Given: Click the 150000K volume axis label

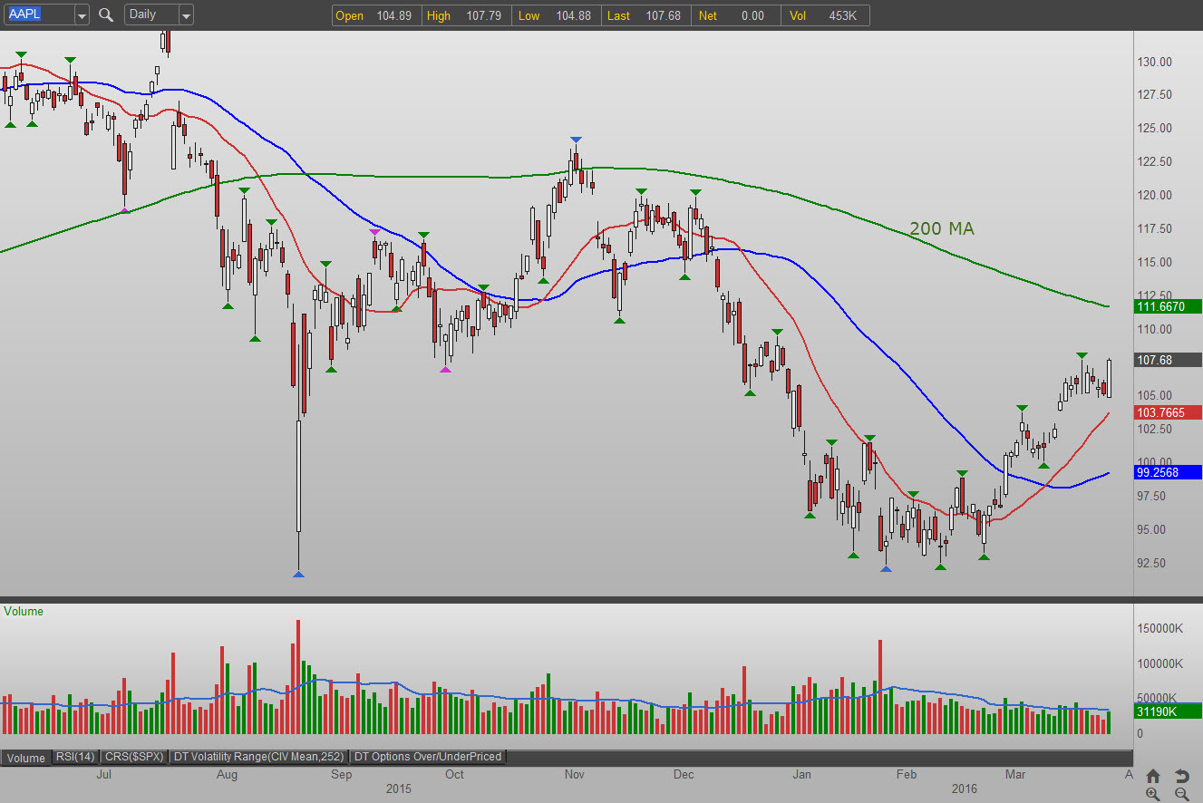Looking at the screenshot, I should click(x=1159, y=629).
